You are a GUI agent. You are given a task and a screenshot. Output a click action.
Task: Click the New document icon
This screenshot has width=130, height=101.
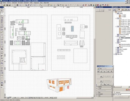[x=2, y=5]
